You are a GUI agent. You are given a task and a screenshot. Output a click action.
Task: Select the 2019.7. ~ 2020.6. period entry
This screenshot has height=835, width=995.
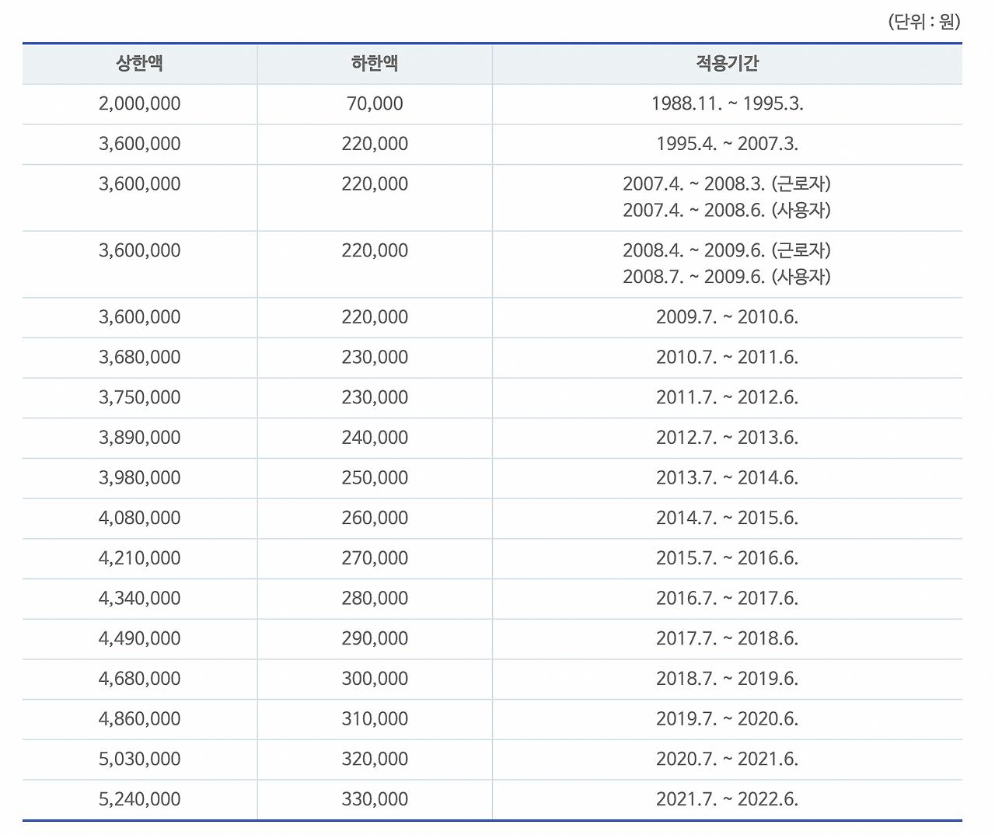click(726, 719)
